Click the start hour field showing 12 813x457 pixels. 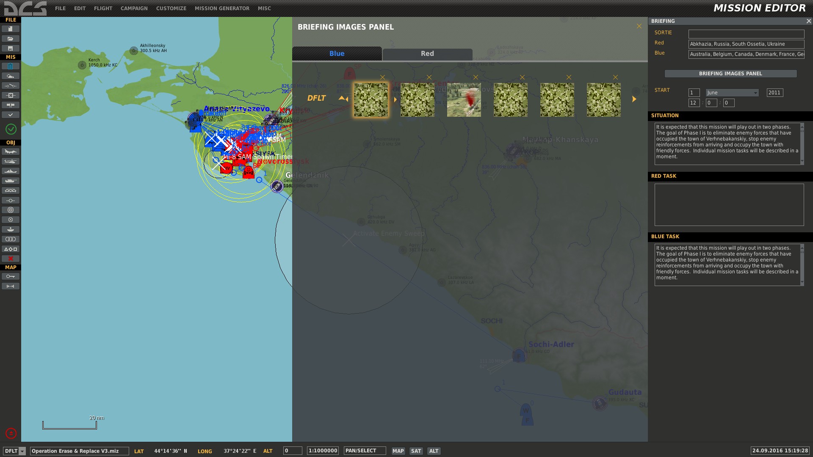(694, 103)
